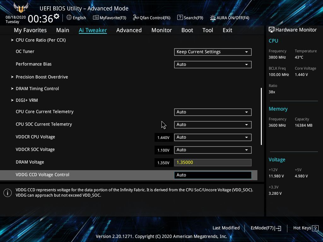Click the 4.980 V +5V reading
This screenshot has width=323, height=242.
tap(301, 176)
